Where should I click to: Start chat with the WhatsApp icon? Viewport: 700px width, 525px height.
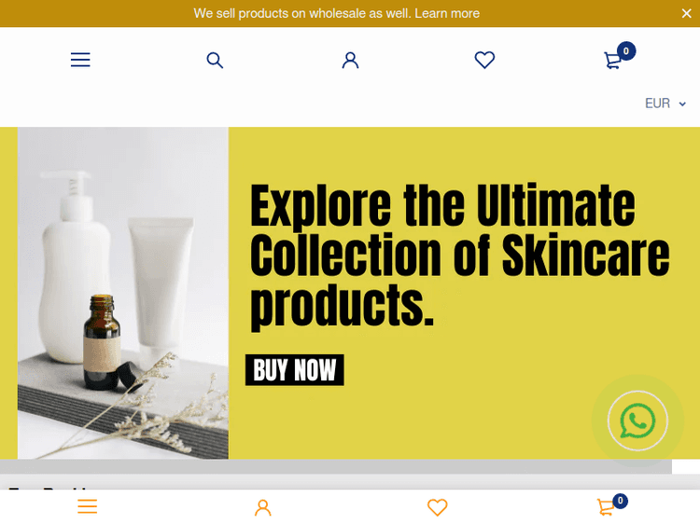[x=637, y=421]
